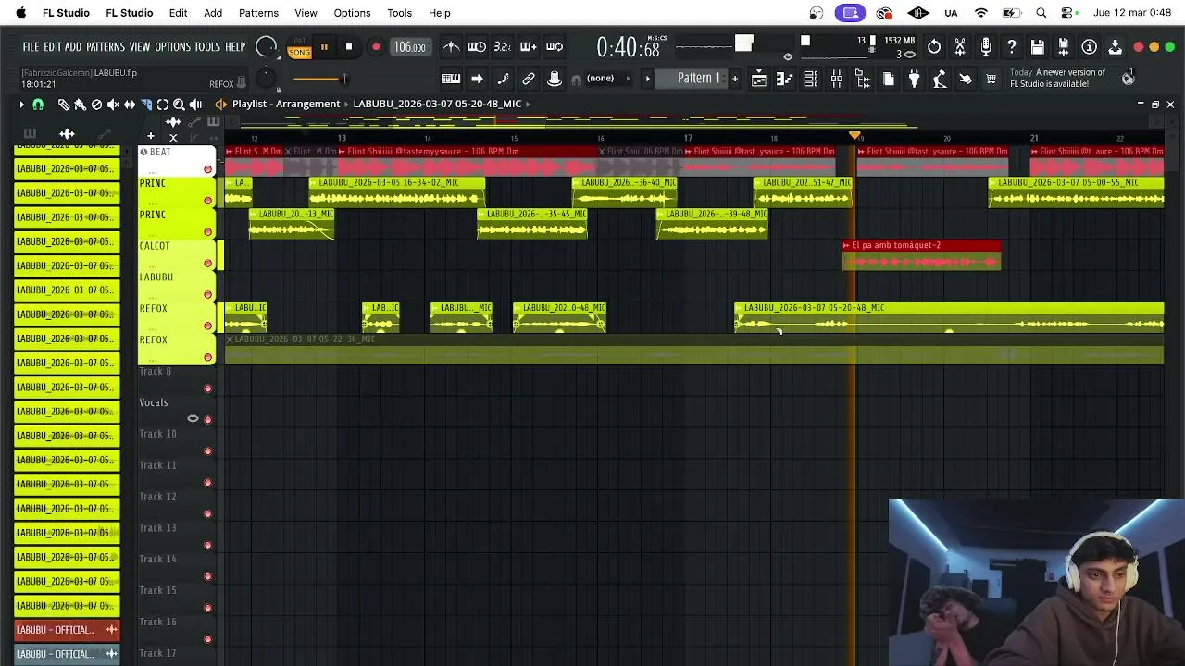1185x666 pixels.
Task: Open LABUBU_2026-03-07 05-20-48_MIC breadcrumb
Action: coord(437,104)
